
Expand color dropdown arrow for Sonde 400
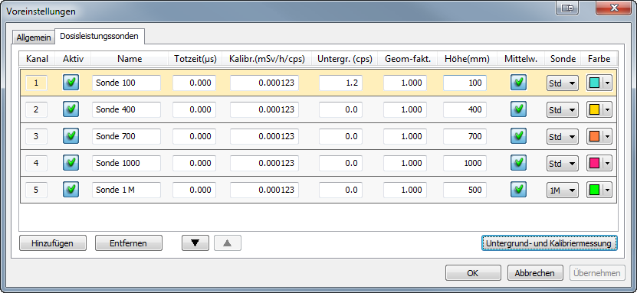(x=608, y=110)
